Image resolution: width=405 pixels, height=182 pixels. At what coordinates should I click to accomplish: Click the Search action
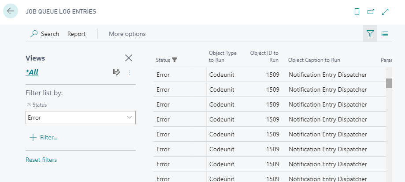click(45, 34)
